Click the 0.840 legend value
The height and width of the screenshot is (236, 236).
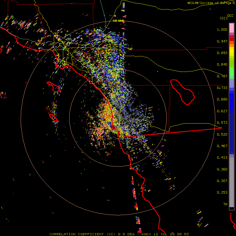[222, 65]
